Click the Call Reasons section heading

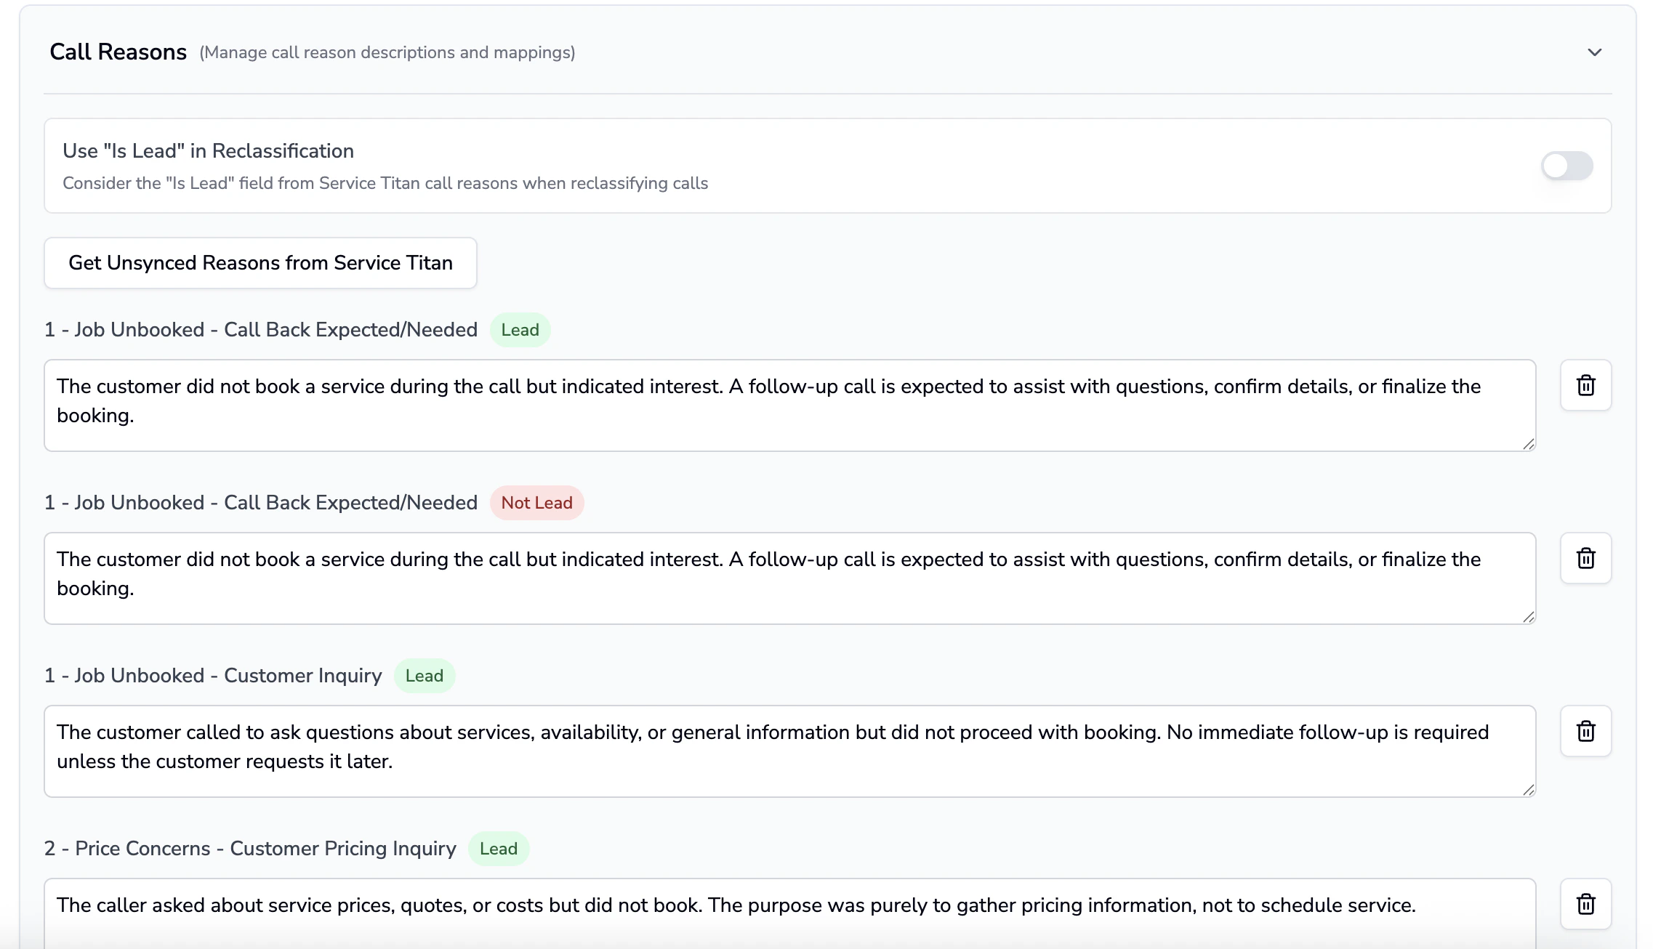pyautogui.click(x=118, y=52)
